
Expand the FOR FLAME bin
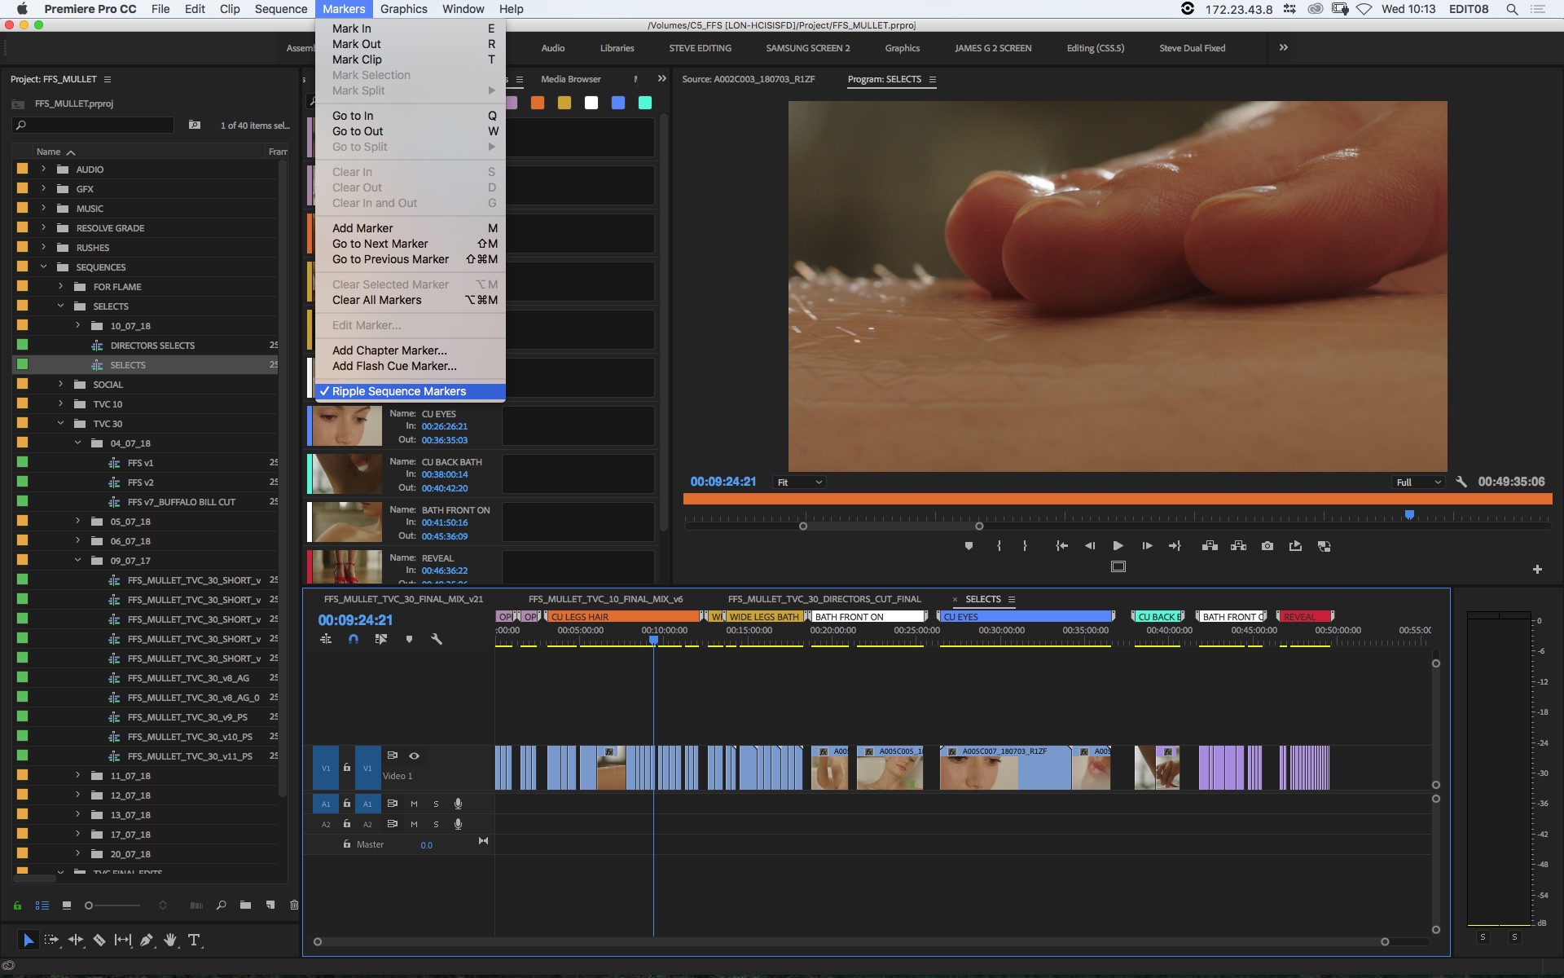coord(60,286)
